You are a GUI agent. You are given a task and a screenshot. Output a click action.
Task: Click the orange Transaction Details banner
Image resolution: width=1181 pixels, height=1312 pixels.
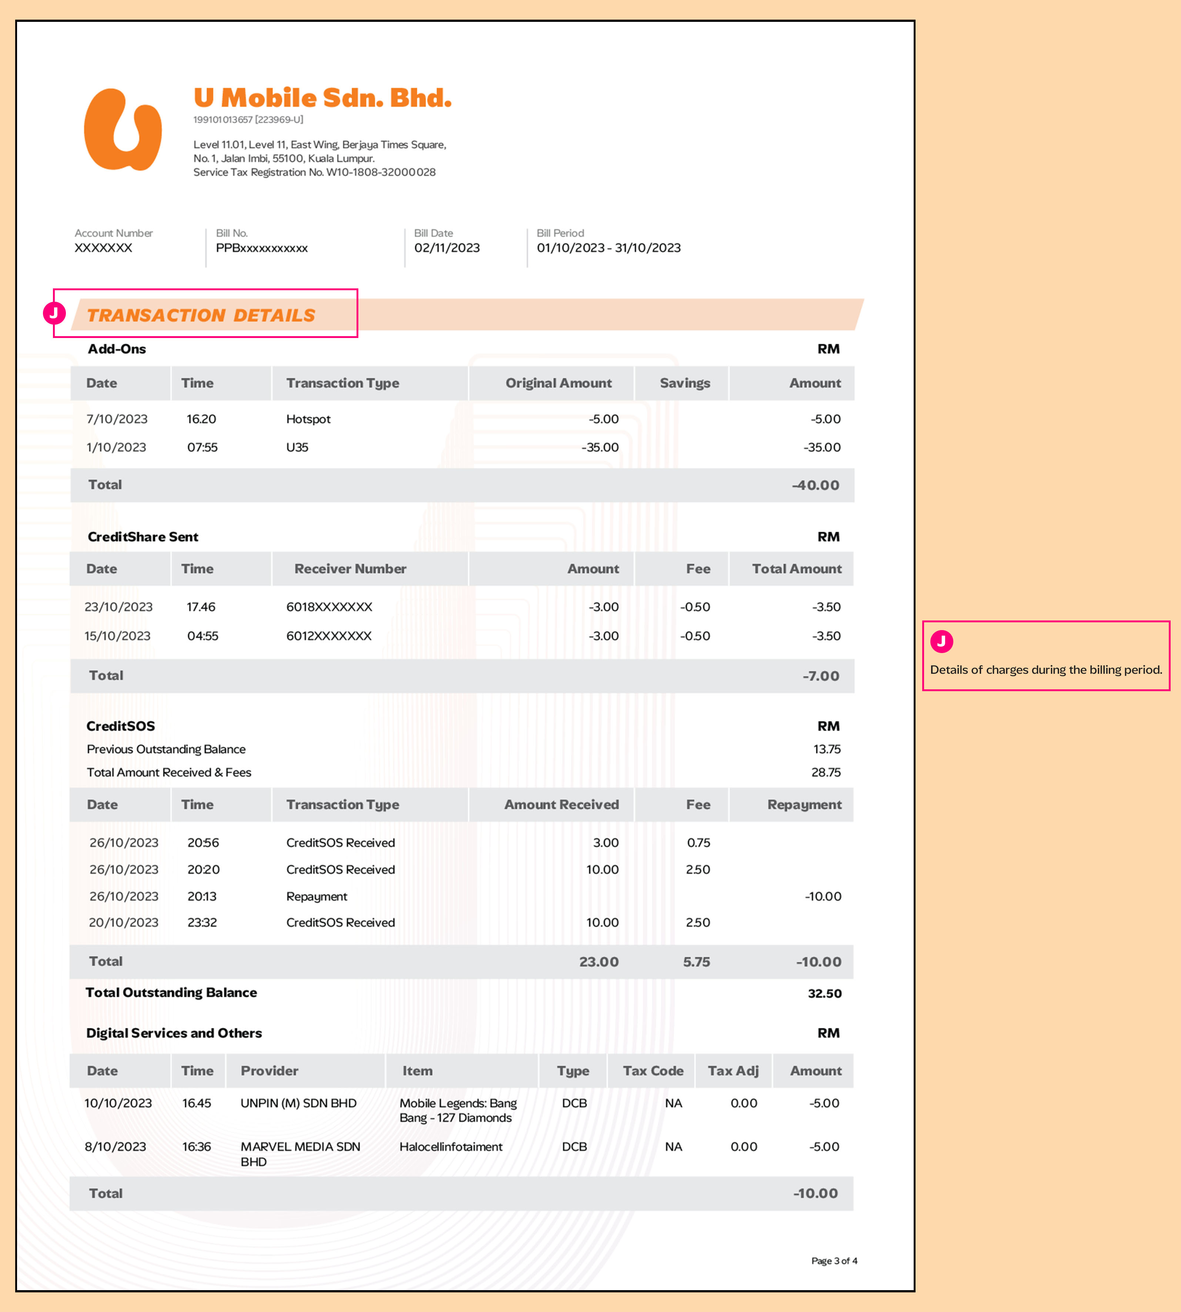click(201, 315)
